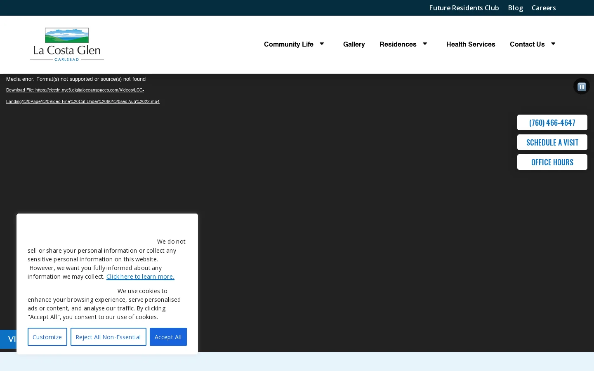Open the Gallery page
The height and width of the screenshot is (371, 594).
point(354,44)
